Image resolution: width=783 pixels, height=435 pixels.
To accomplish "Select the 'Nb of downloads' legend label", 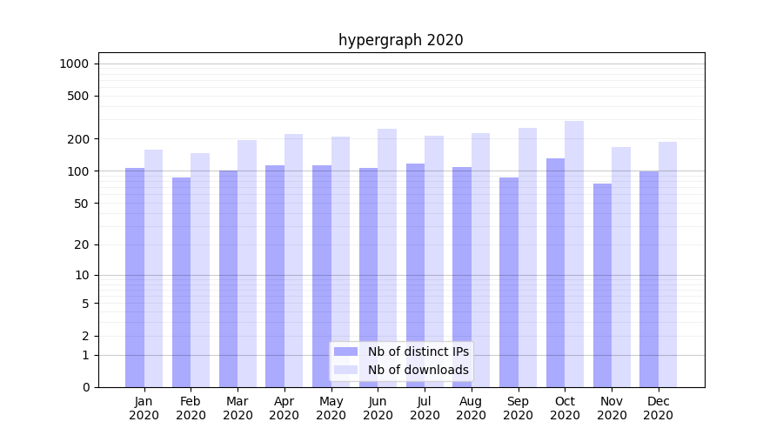I will pos(418,370).
